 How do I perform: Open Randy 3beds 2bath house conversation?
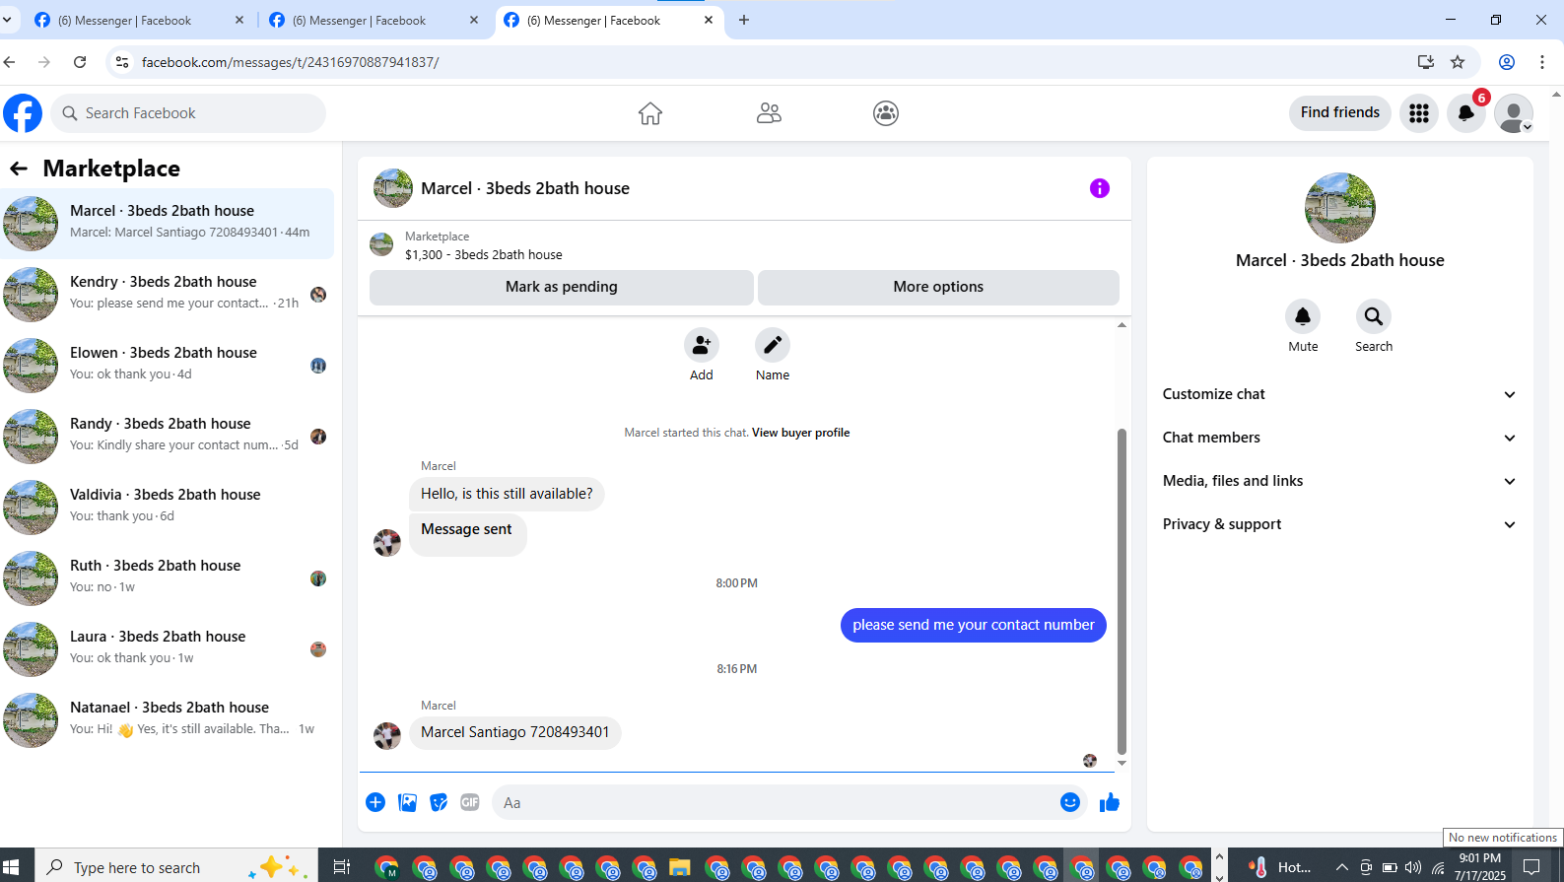tap(168, 437)
